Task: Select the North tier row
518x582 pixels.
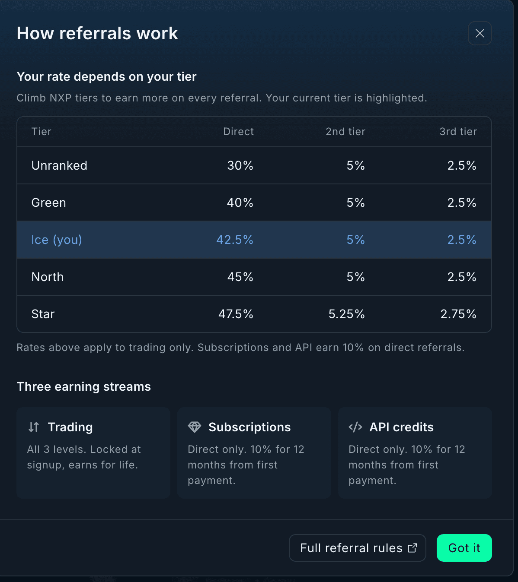Action: 254,277
